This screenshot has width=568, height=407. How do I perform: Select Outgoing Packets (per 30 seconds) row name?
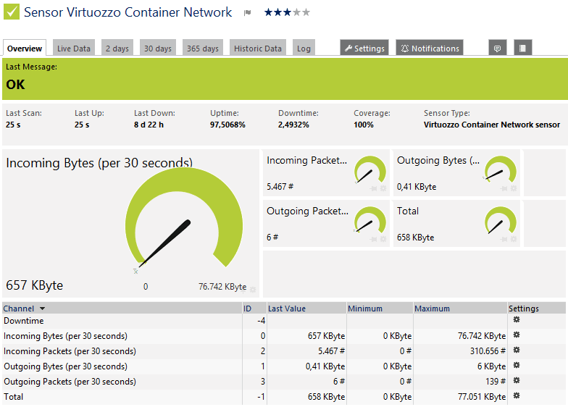pyautogui.click(x=70, y=382)
